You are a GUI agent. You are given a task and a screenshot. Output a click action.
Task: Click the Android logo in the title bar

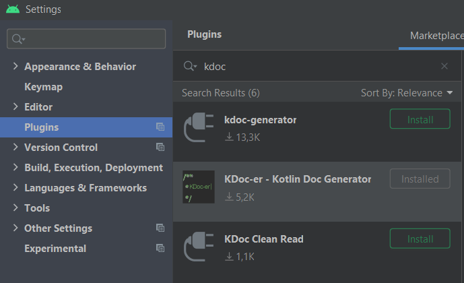[x=12, y=9]
